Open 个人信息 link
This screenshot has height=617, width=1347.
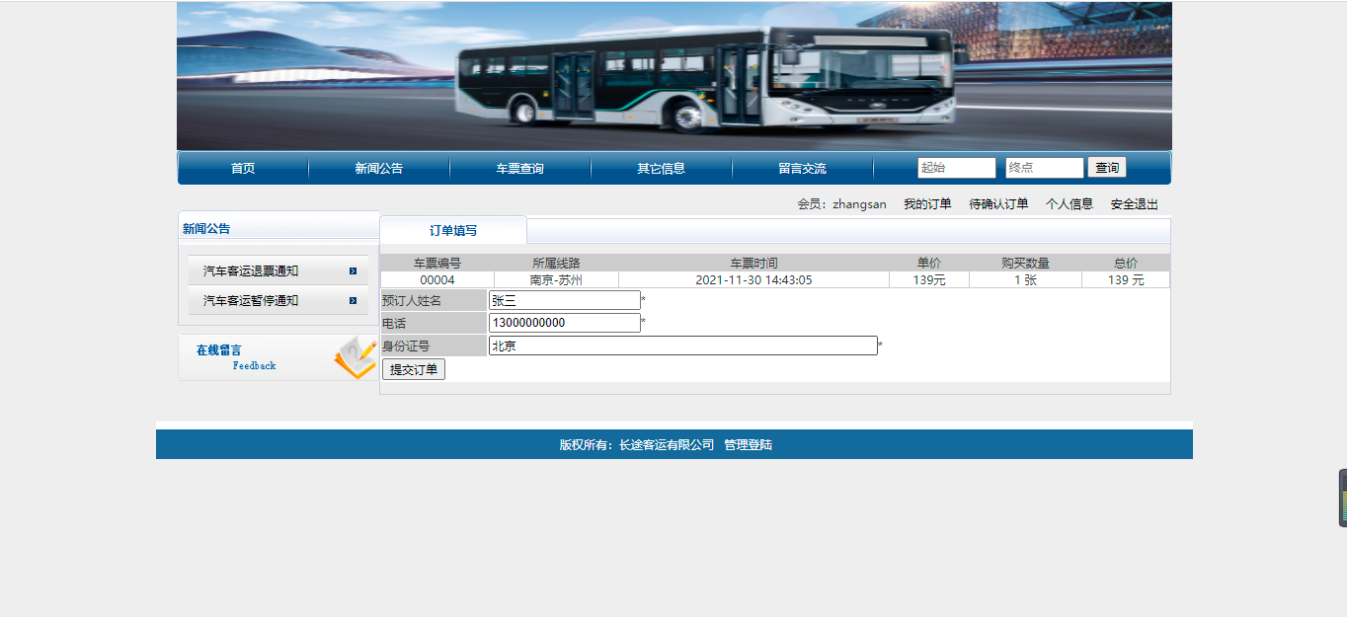click(x=1070, y=204)
